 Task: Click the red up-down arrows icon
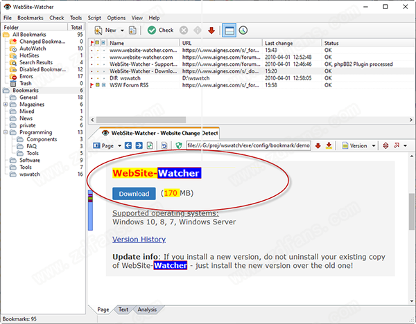[x=385, y=145]
